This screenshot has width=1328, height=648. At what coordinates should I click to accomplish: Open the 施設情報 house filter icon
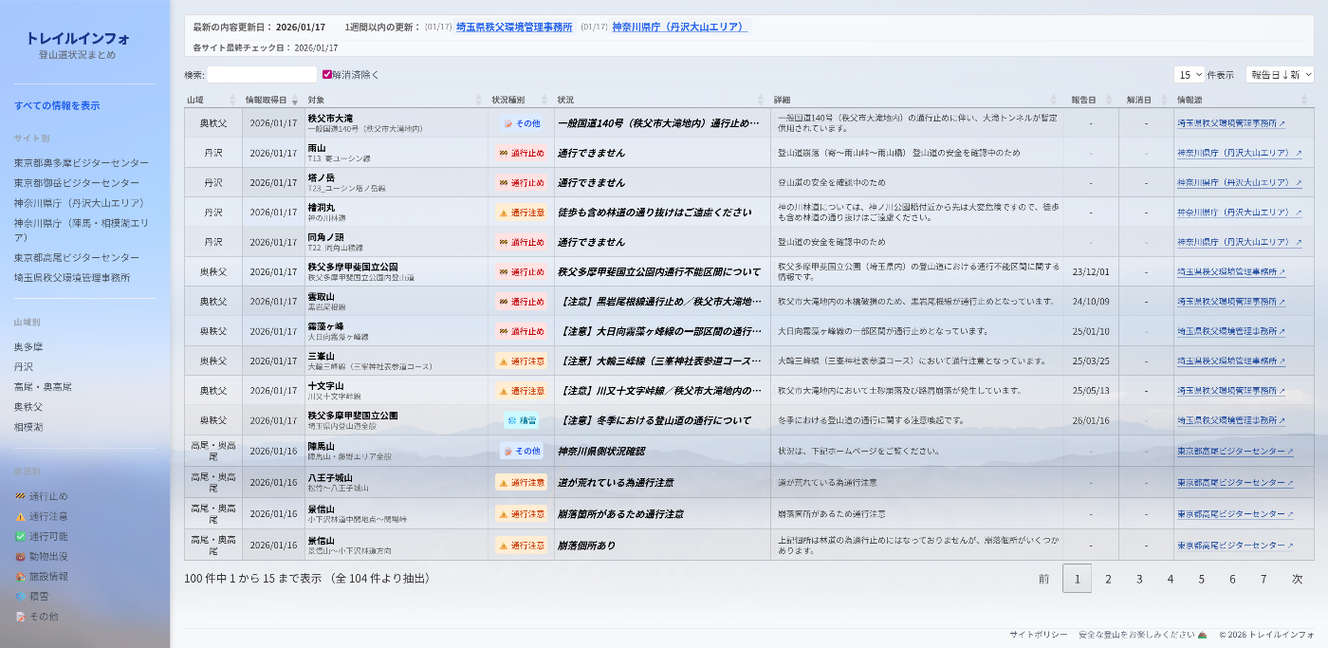19,575
